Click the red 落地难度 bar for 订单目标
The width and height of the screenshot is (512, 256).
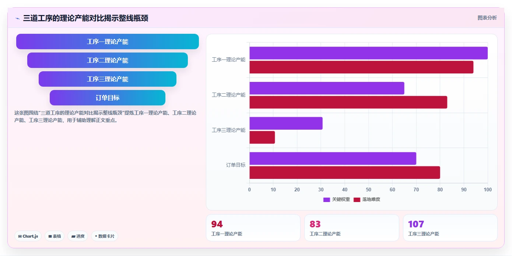click(x=345, y=173)
